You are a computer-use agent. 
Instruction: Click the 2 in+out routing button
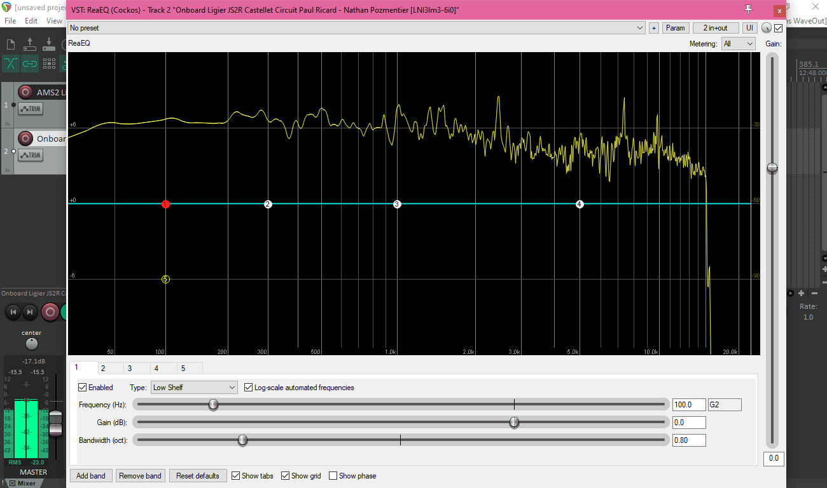[x=716, y=28]
